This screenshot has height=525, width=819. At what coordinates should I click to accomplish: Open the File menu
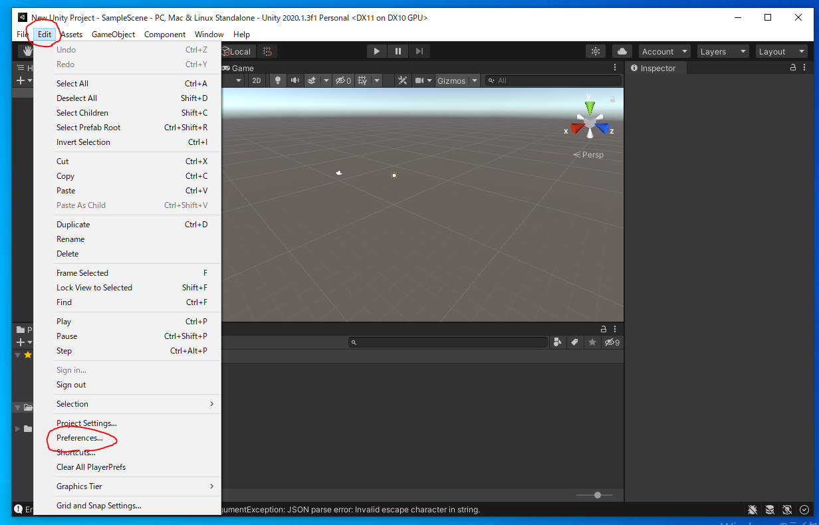pos(23,35)
